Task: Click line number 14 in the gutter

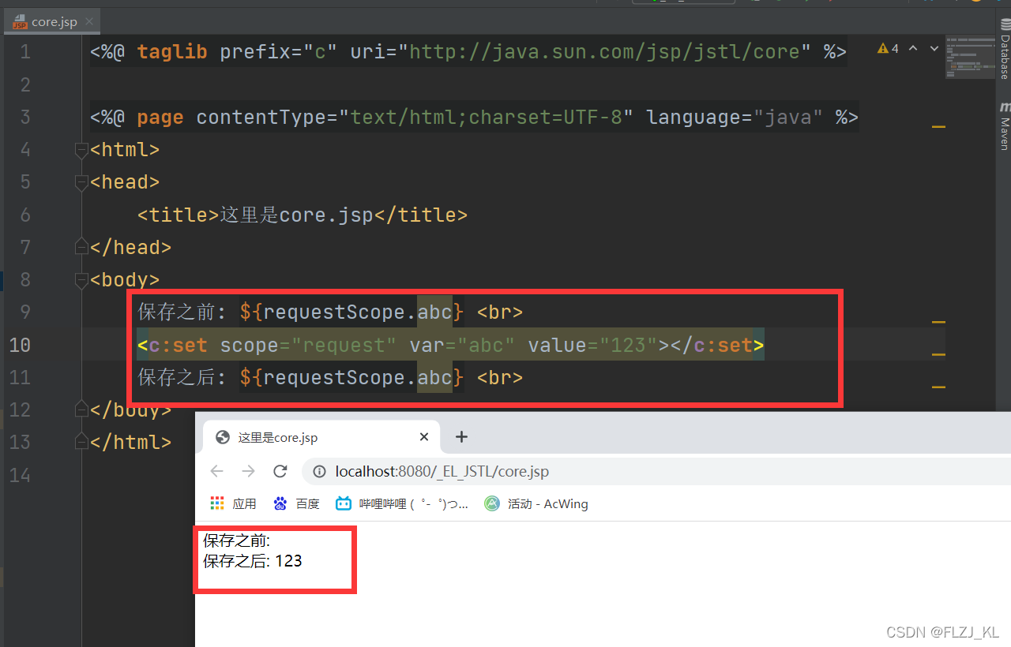Action: tap(20, 475)
